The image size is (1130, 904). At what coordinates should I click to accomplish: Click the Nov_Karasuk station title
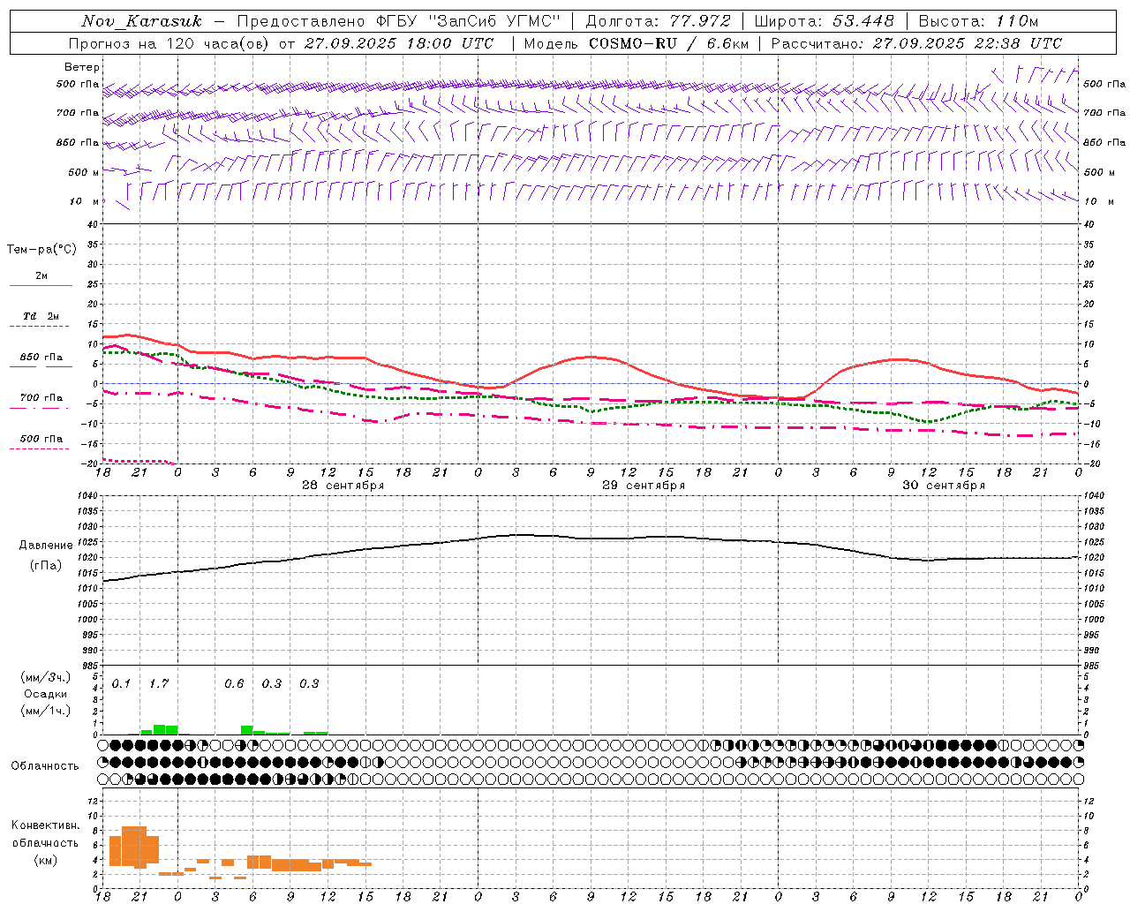coord(142,21)
